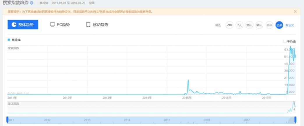Click the 2015年 x-axis label

click(187, 98)
